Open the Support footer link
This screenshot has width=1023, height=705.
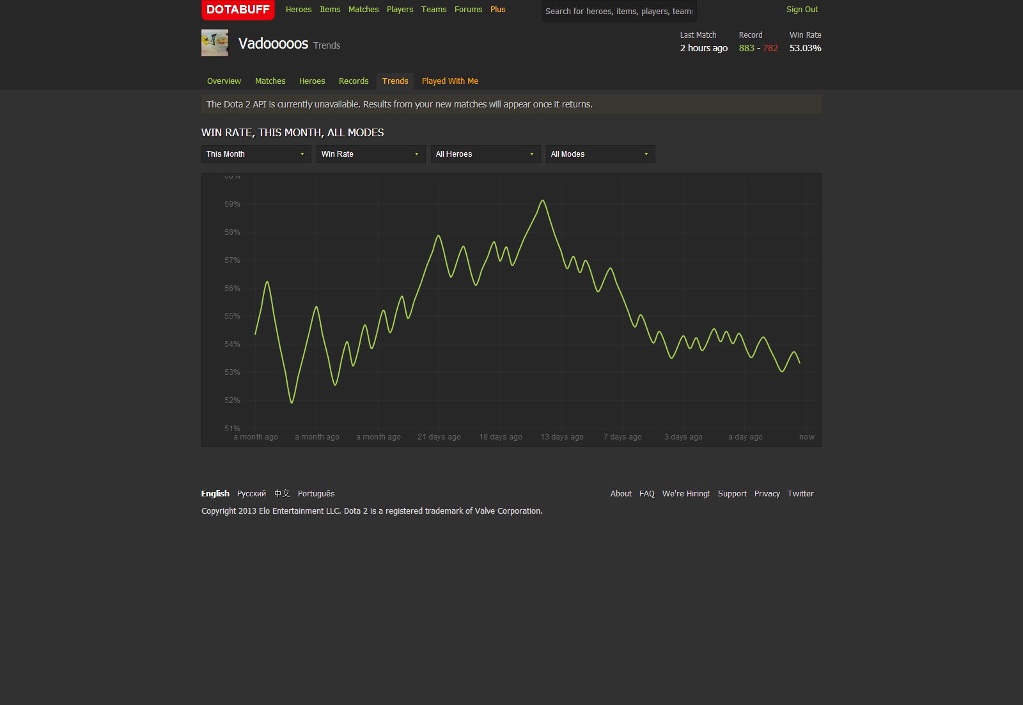(x=732, y=494)
